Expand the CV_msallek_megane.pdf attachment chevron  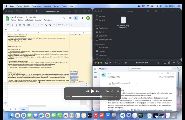137,83
